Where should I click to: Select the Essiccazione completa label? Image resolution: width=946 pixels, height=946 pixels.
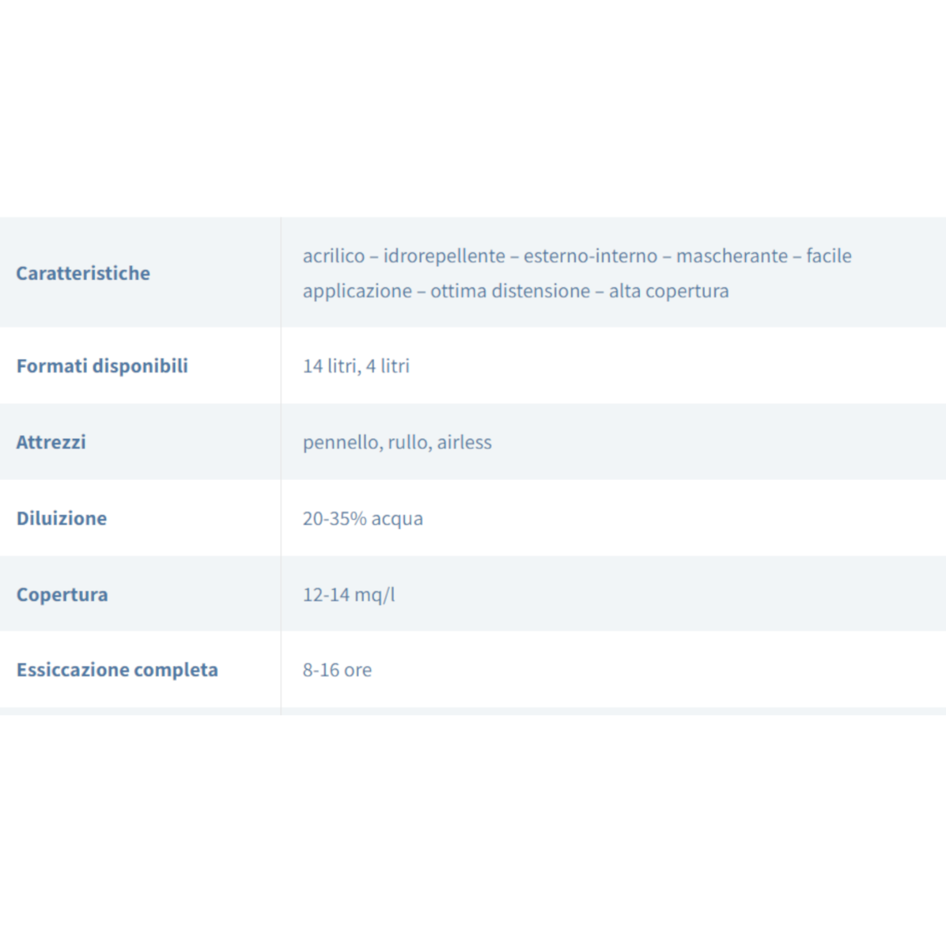click(117, 670)
